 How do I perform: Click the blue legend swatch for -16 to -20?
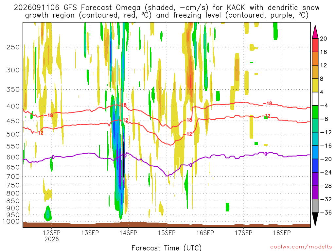coord(315,152)
